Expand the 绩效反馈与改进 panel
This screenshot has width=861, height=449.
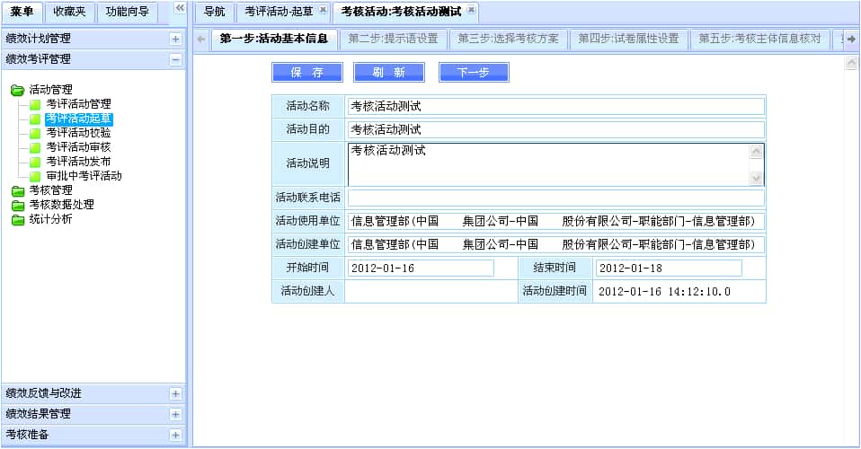click(175, 393)
